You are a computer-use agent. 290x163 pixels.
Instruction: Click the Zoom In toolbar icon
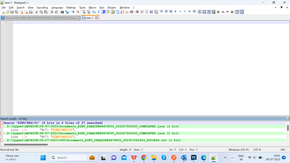click(73, 12)
